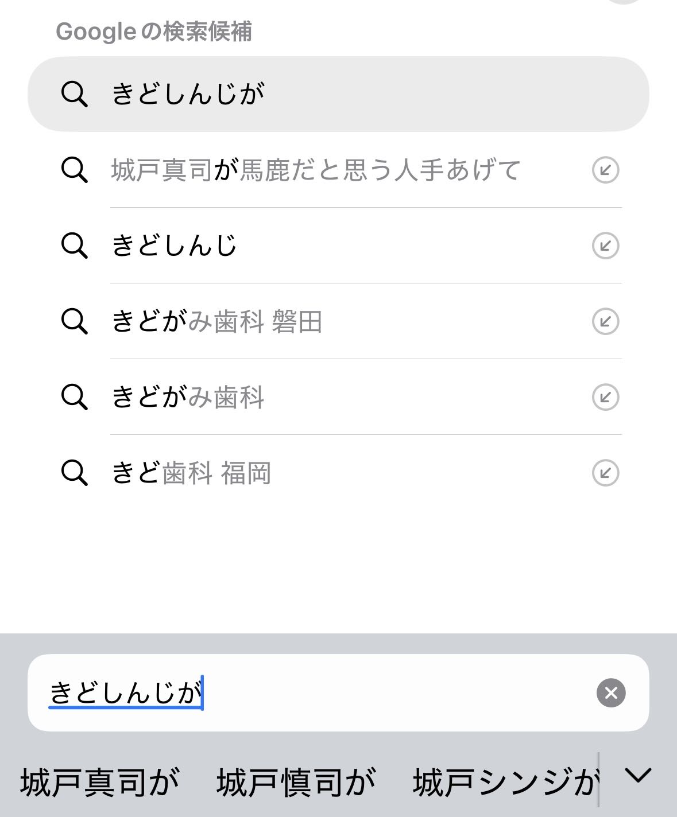This screenshot has height=817, width=677.
Task: Pick keyboard candidate 城戸慎司が
Action: [x=296, y=783]
